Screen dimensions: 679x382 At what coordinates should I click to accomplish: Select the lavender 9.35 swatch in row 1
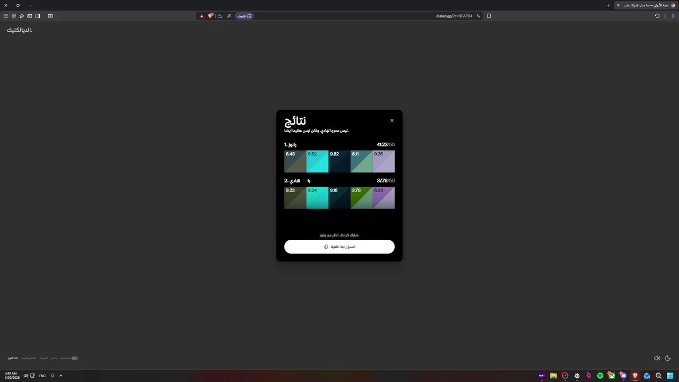(x=384, y=161)
